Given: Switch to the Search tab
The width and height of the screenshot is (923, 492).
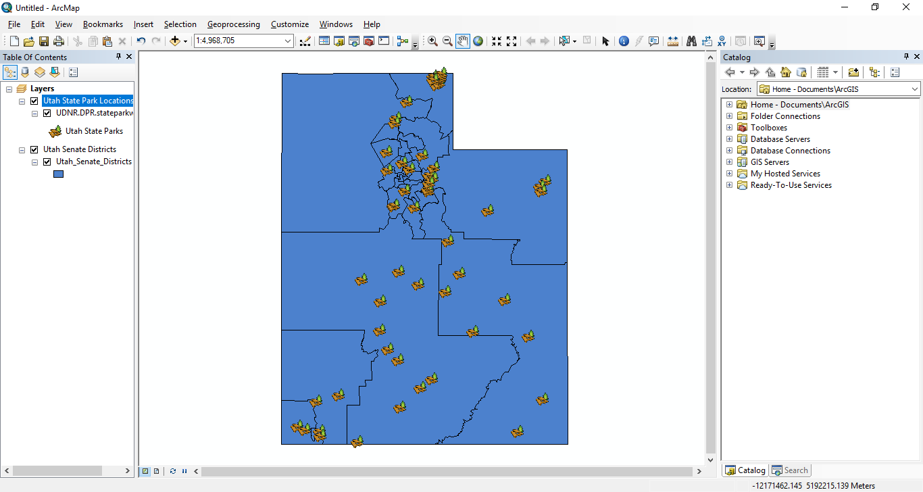Looking at the screenshot, I should (790, 470).
